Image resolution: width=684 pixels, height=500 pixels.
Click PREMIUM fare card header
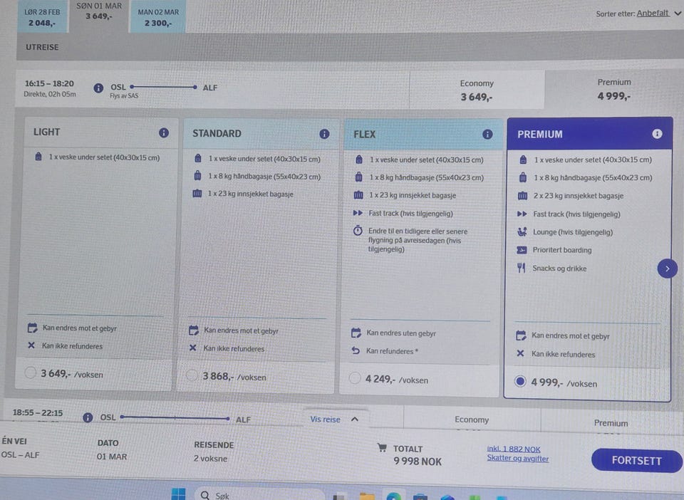589,134
